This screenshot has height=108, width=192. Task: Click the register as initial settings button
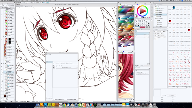(71, 100)
